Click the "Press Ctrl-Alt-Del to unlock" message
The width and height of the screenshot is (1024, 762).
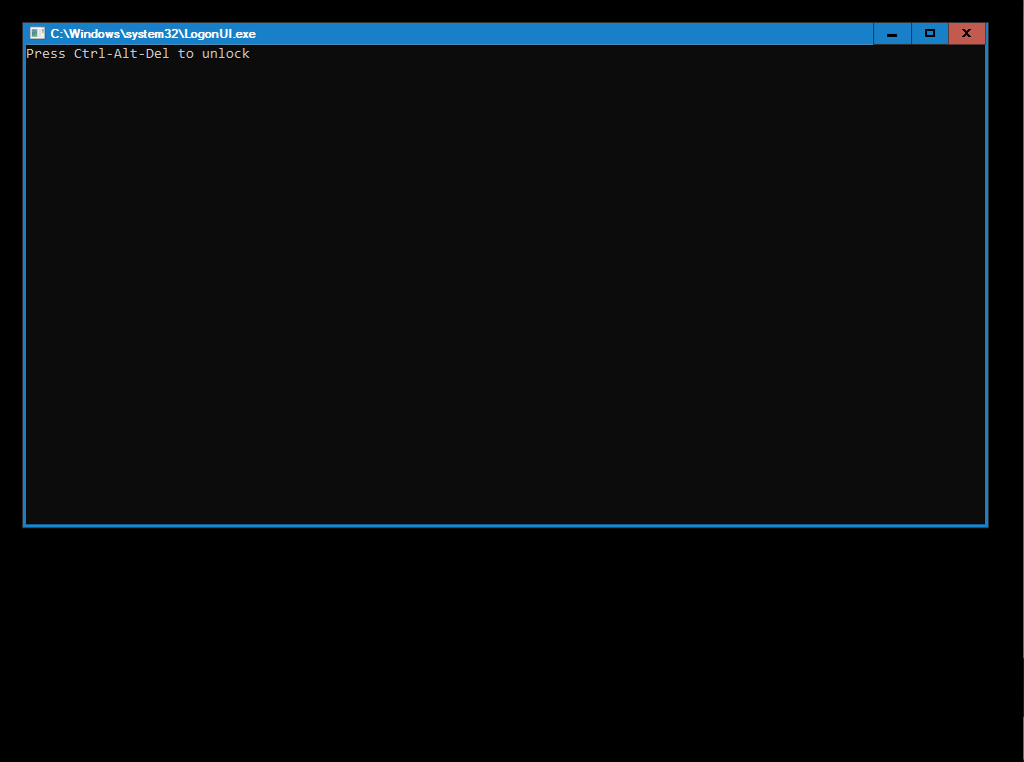click(138, 54)
